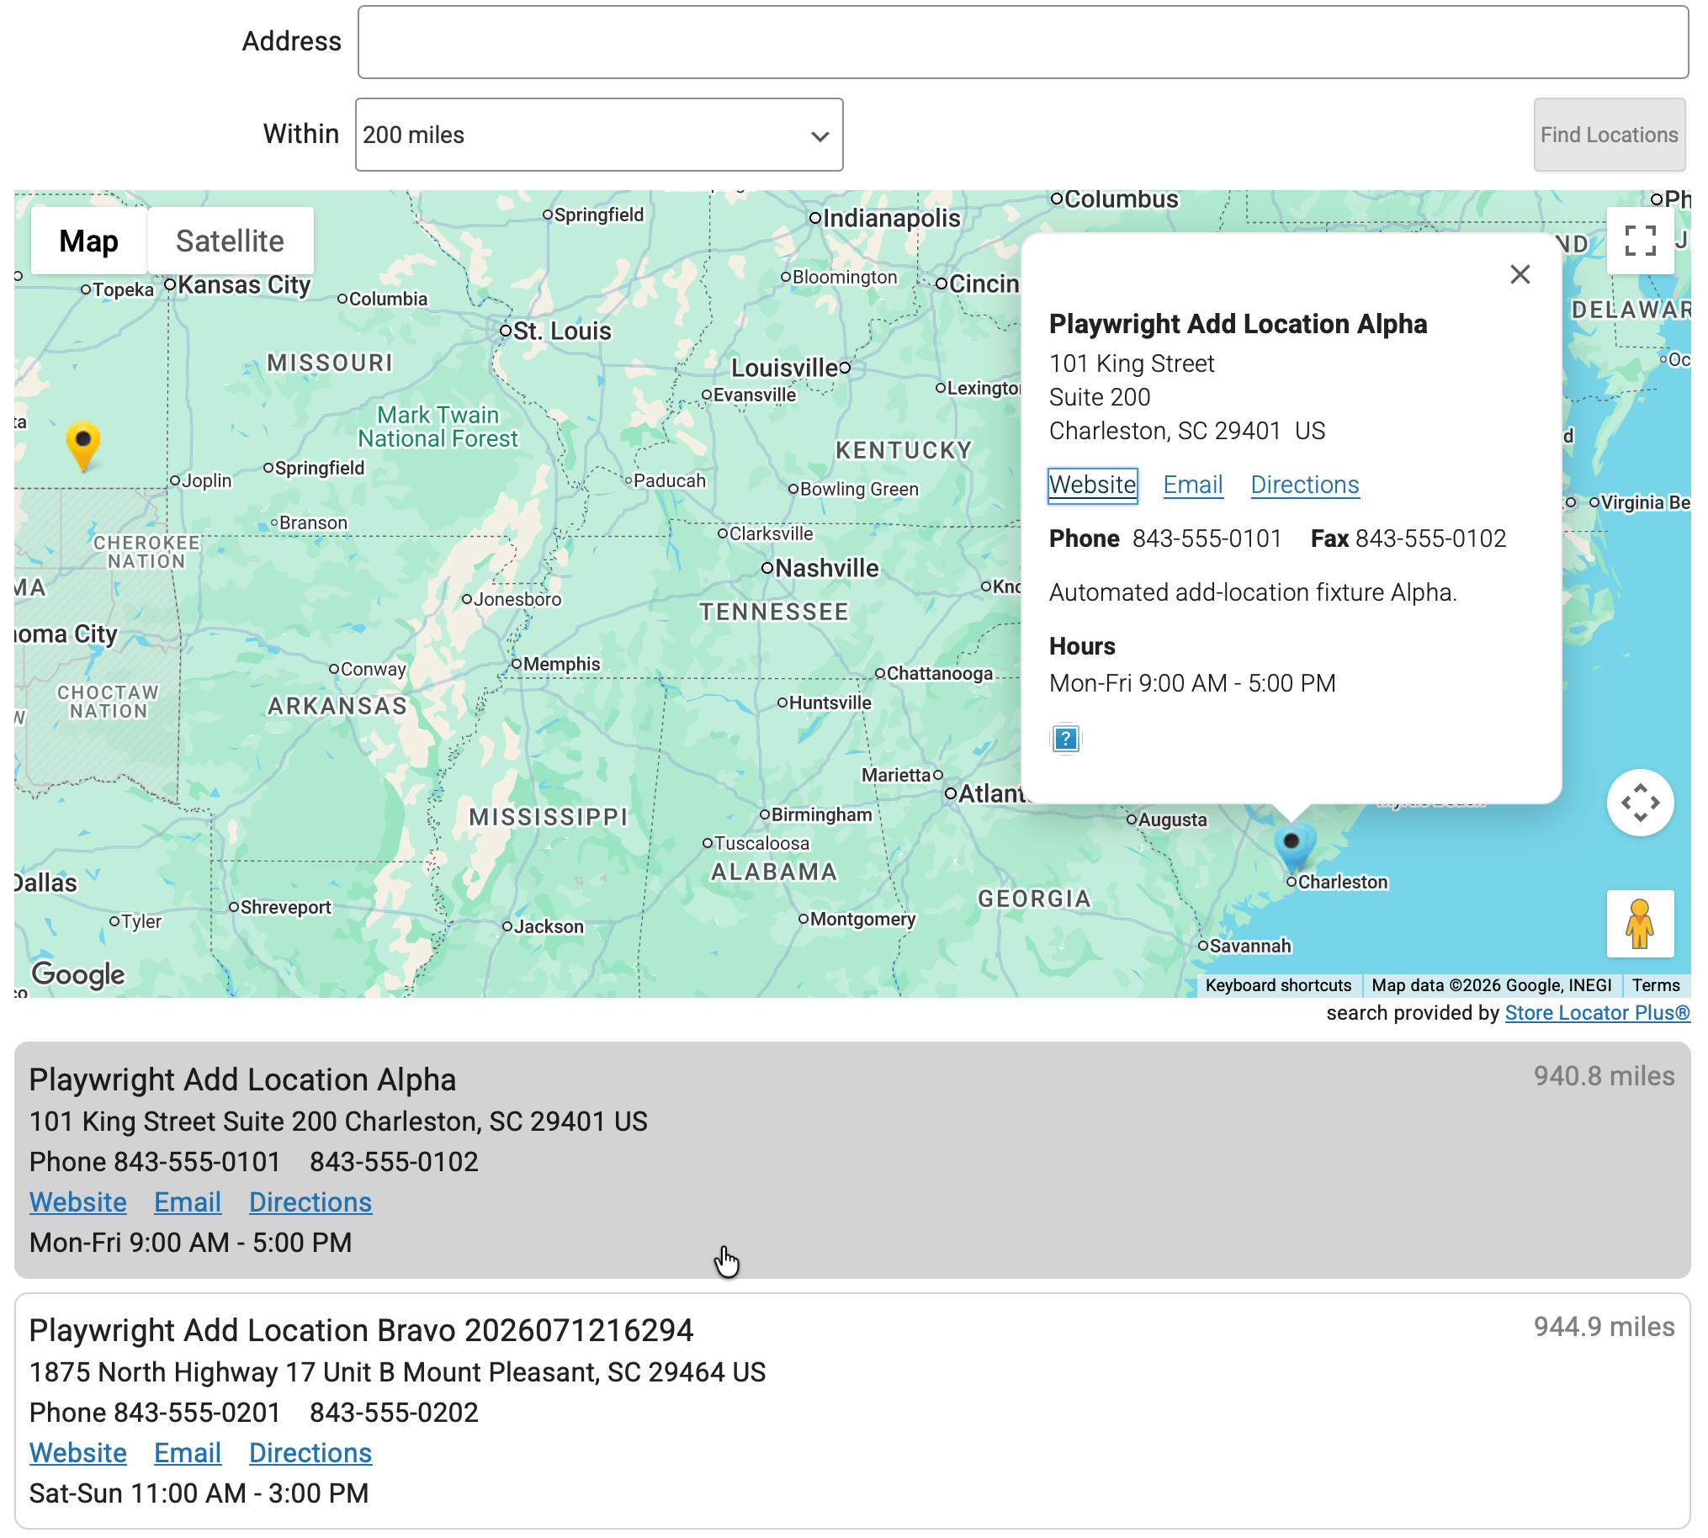1708x1538 pixels.
Task: Click Email link for Bravo location
Action: pyautogui.click(x=188, y=1453)
